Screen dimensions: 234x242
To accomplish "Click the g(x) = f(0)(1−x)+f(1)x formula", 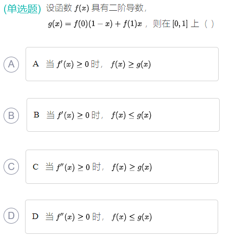I will [95, 24].
